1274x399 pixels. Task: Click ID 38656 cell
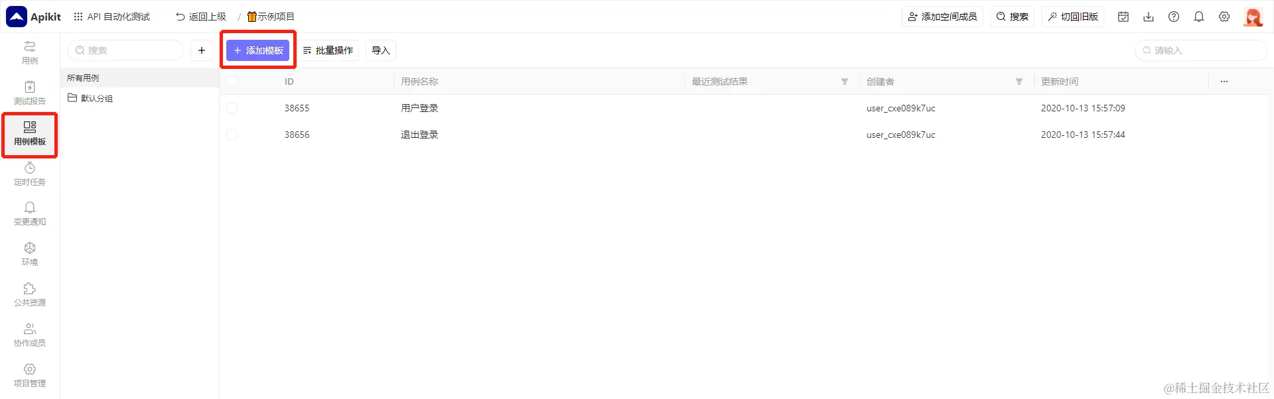(x=297, y=135)
